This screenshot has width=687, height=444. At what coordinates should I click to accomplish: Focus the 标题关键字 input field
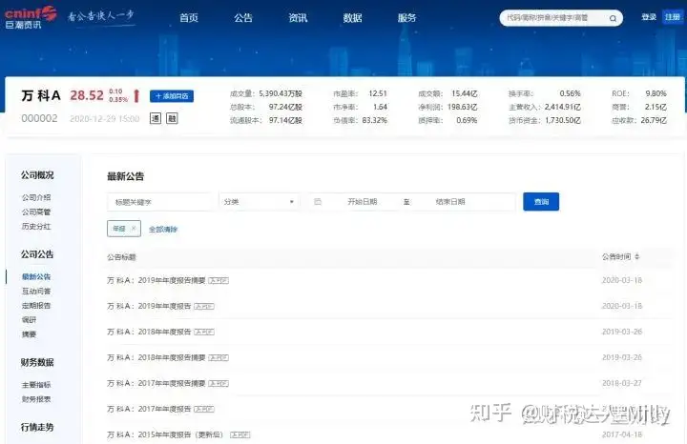point(159,202)
